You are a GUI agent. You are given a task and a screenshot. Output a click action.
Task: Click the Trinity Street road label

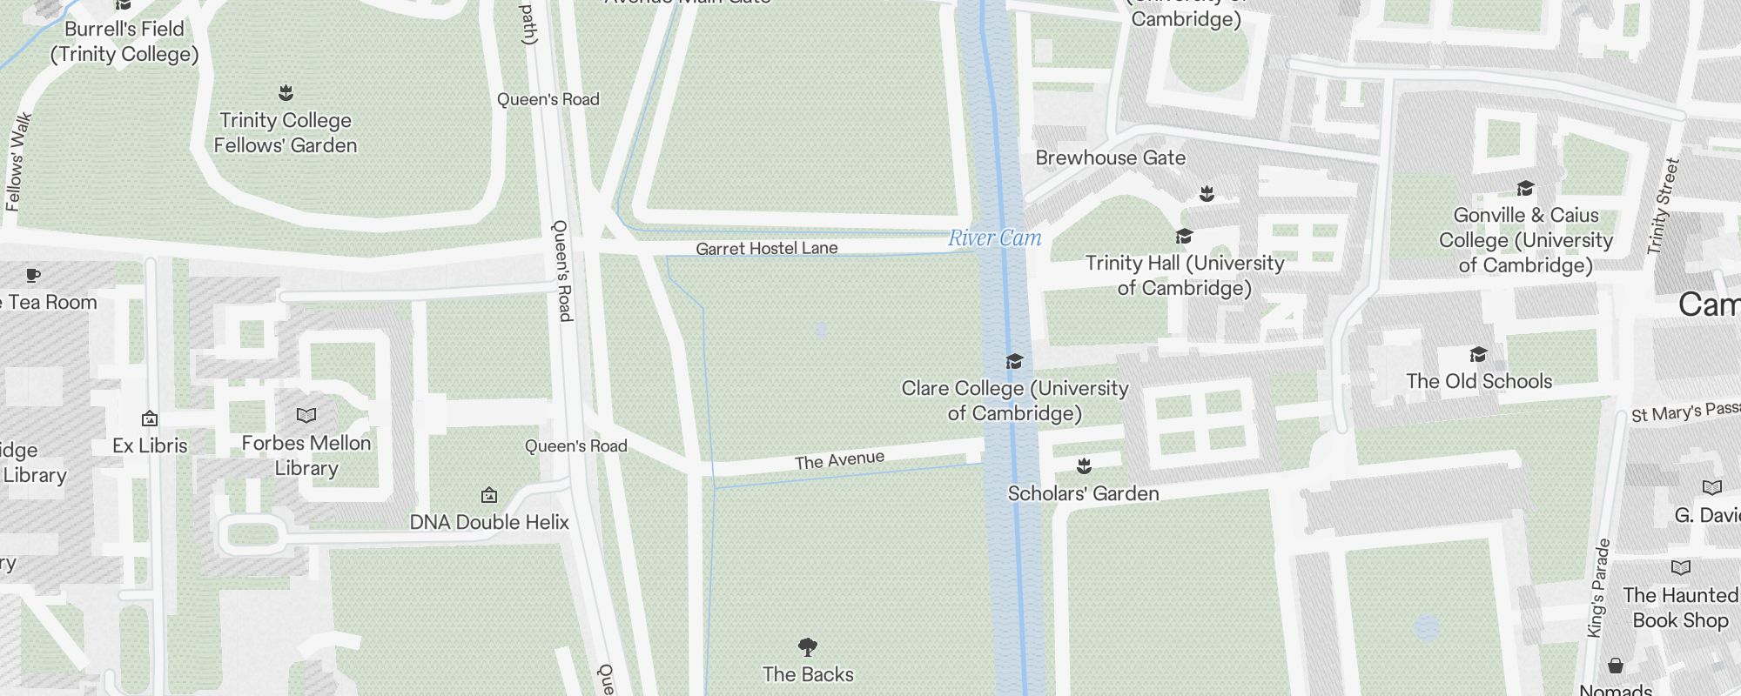pos(1663,206)
